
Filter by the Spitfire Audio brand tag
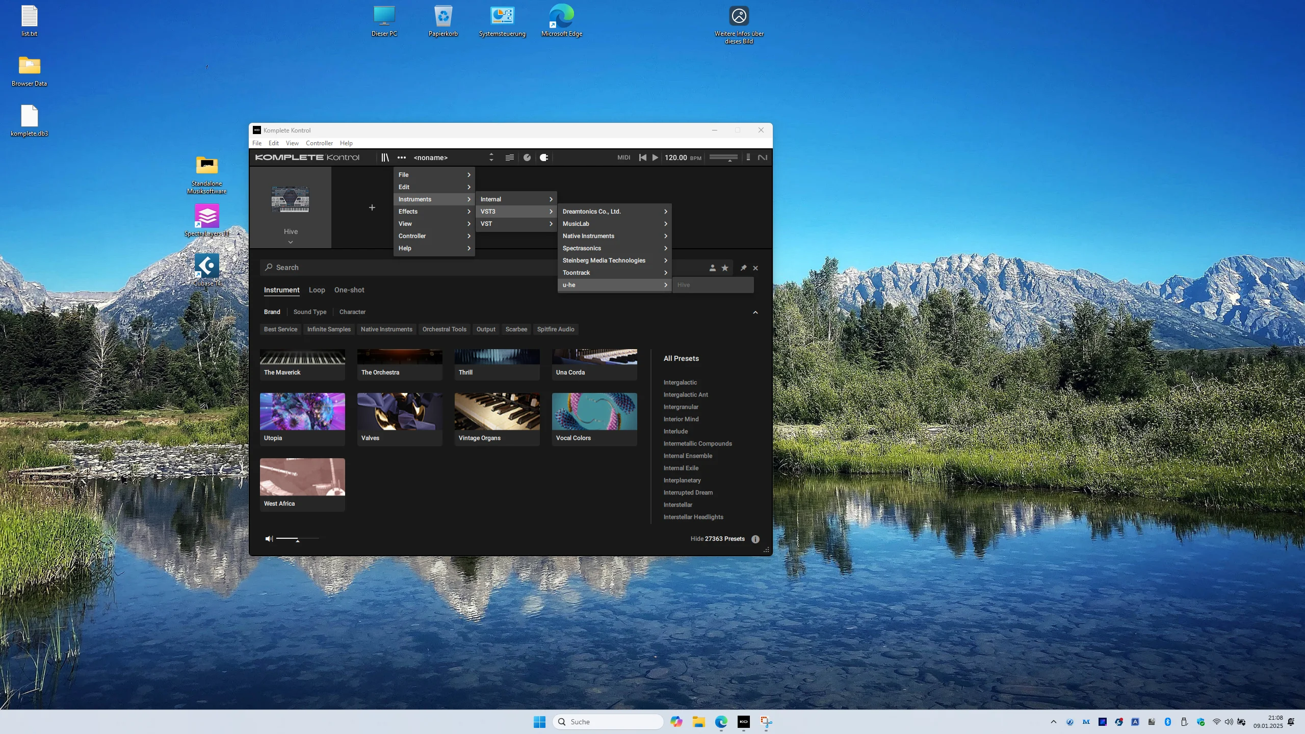tap(556, 329)
